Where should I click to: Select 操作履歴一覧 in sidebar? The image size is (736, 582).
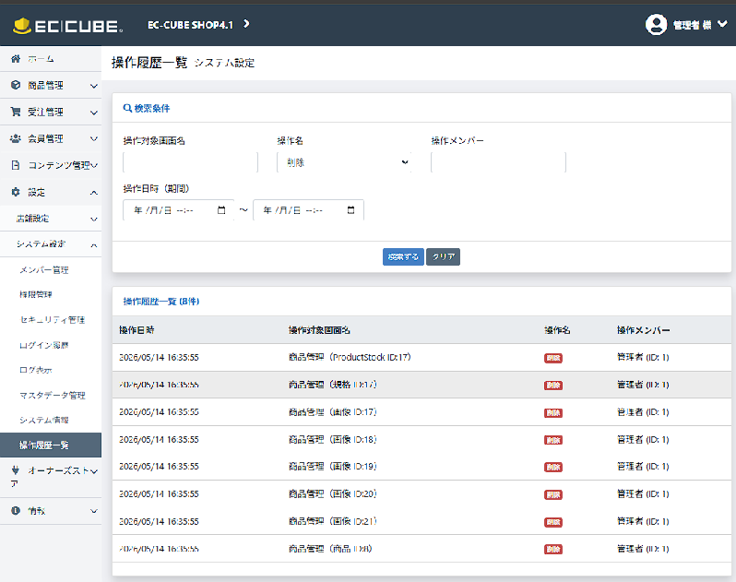(51, 445)
